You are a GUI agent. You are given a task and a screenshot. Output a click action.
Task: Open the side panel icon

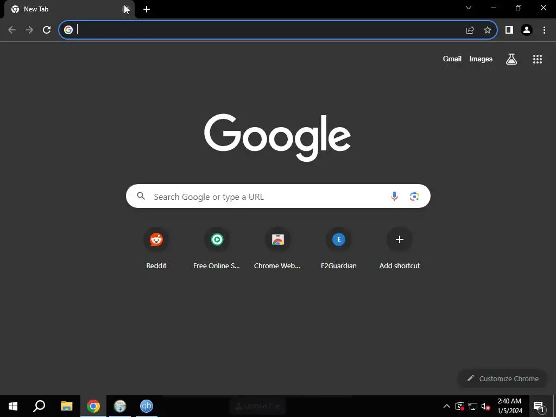pos(509,30)
